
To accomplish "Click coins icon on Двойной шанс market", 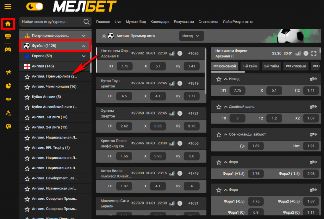I will pyautogui.click(x=313, y=107).
